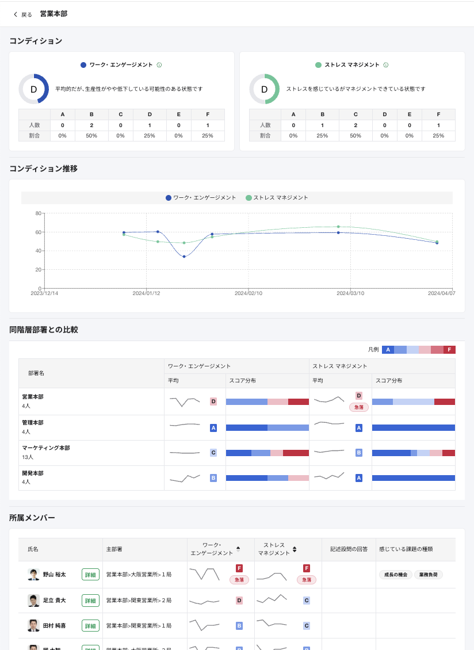Click 記述設問の回答 column header
Viewport: 474px width, 650px height.
click(349, 549)
